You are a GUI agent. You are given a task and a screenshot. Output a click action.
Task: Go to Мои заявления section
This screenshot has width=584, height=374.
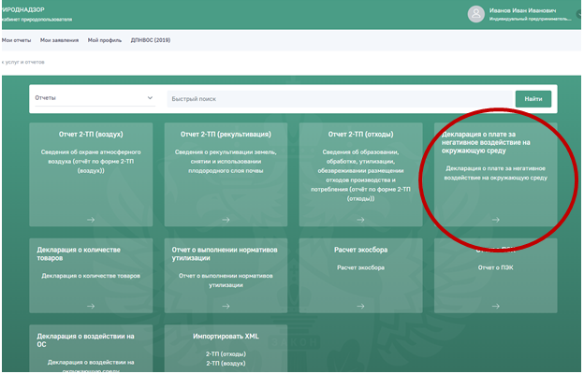pos(58,40)
